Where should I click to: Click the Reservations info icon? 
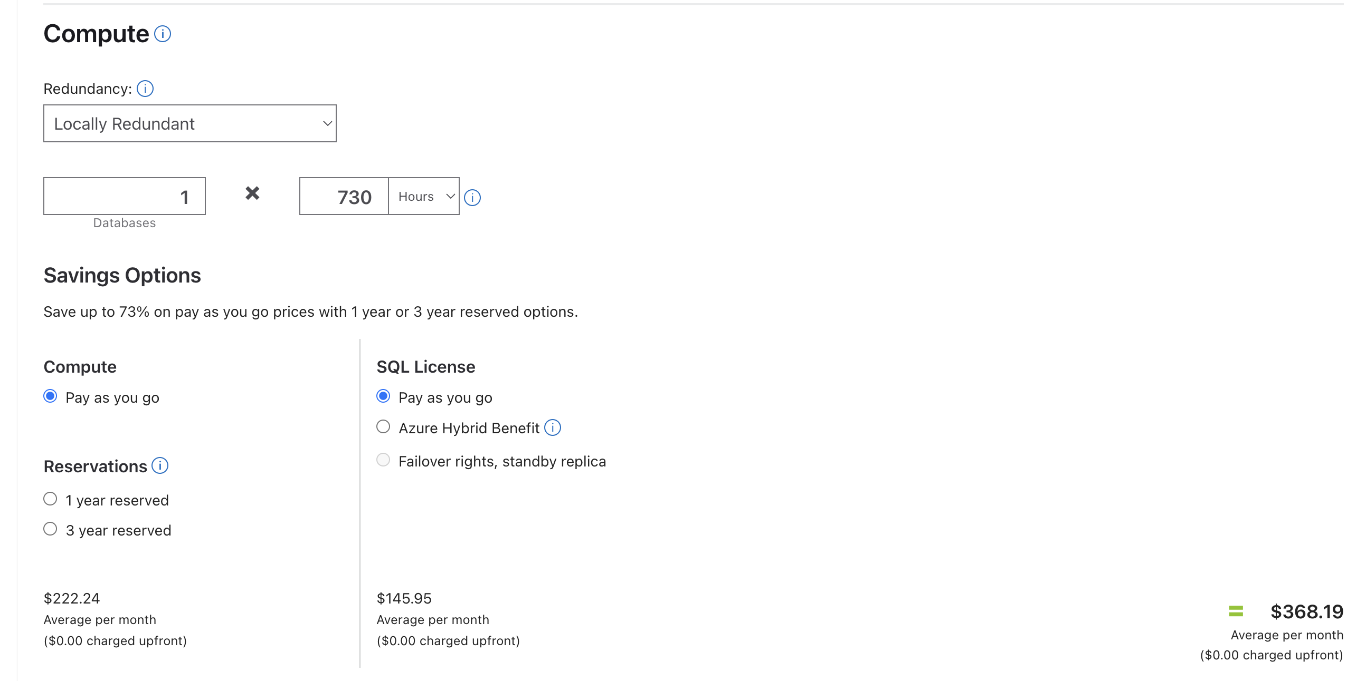159,465
